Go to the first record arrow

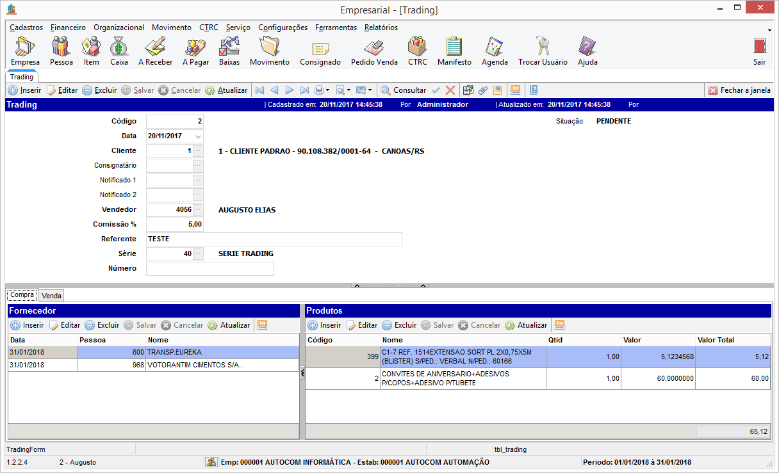click(x=259, y=90)
